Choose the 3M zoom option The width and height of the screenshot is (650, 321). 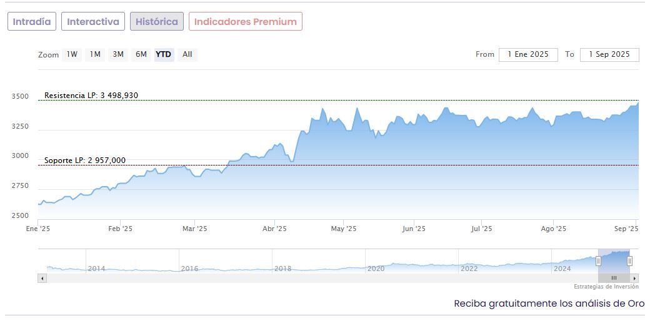point(118,54)
